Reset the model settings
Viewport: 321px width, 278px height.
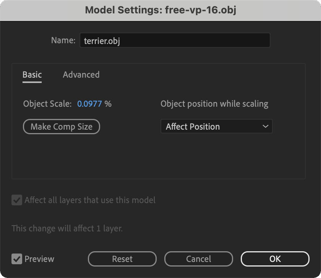(122, 259)
